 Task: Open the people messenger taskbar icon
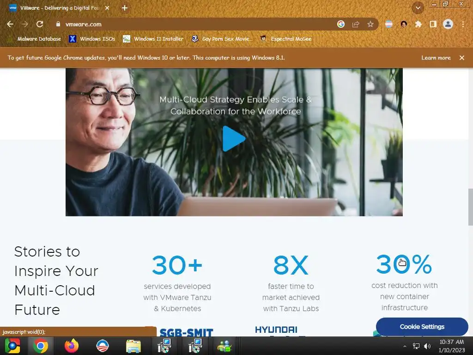(224, 346)
